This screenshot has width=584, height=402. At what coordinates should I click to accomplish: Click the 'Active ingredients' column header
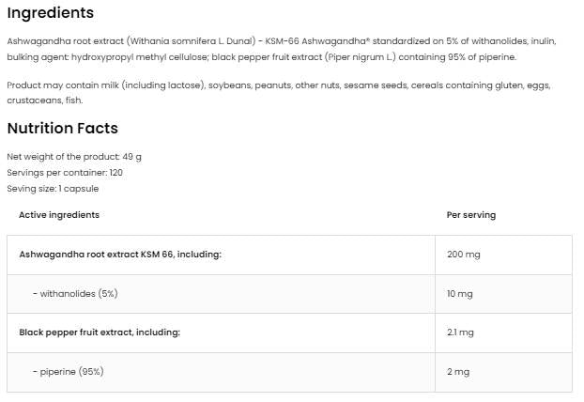coord(59,215)
